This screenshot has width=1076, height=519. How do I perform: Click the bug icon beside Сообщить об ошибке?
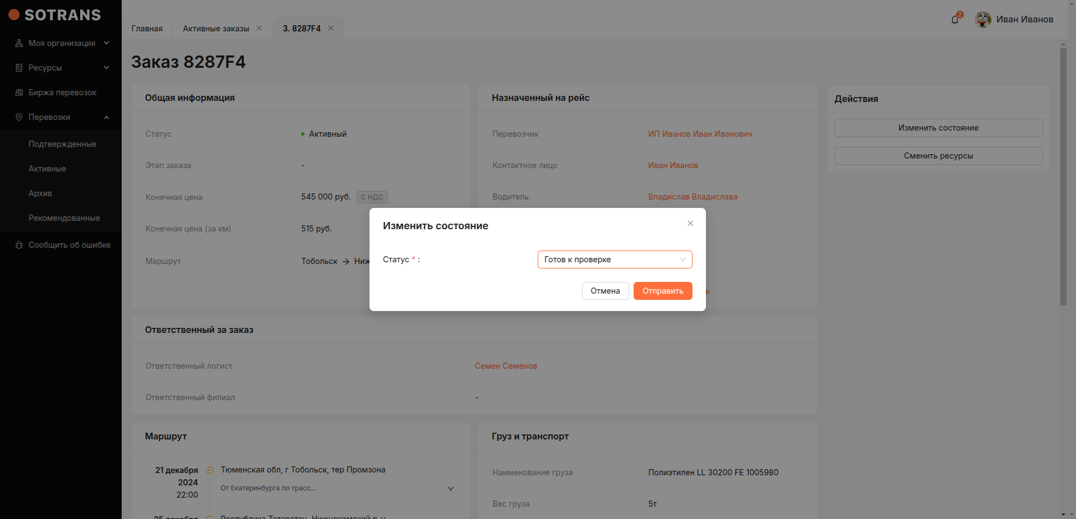click(x=19, y=245)
